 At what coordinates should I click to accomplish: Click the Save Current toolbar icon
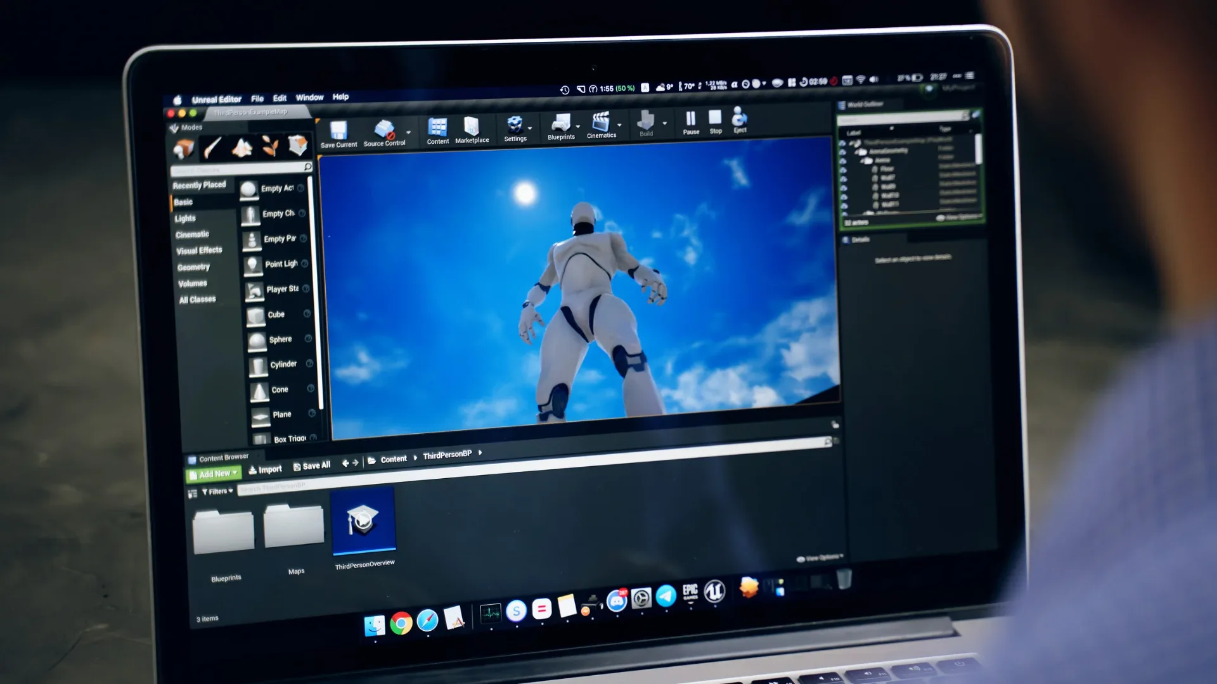[338, 130]
